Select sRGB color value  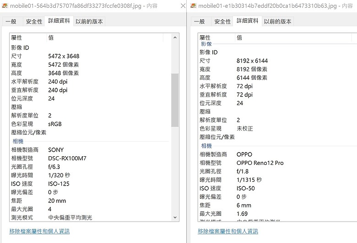[x=55, y=124]
